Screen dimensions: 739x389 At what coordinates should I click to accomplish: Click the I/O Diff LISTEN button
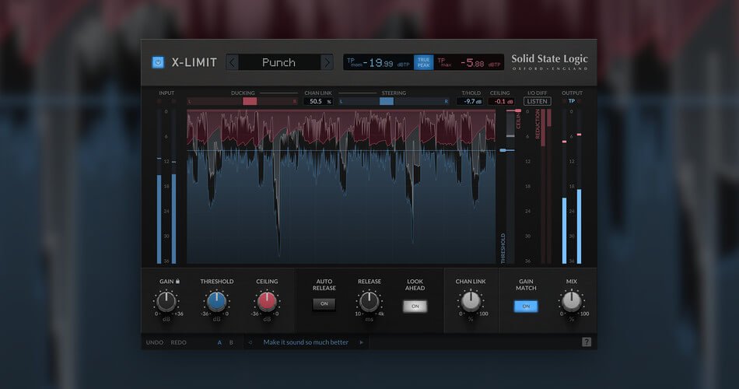pyautogui.click(x=537, y=101)
